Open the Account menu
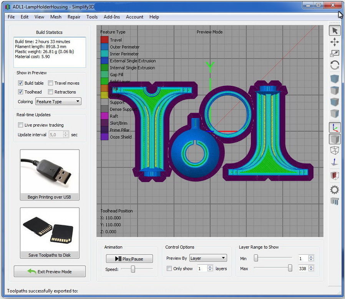The height and width of the screenshot is (299, 345). pos(134,17)
